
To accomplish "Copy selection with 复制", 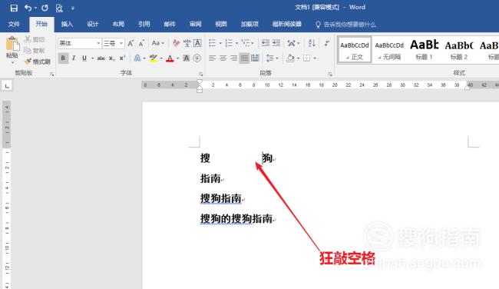I will click(x=35, y=50).
